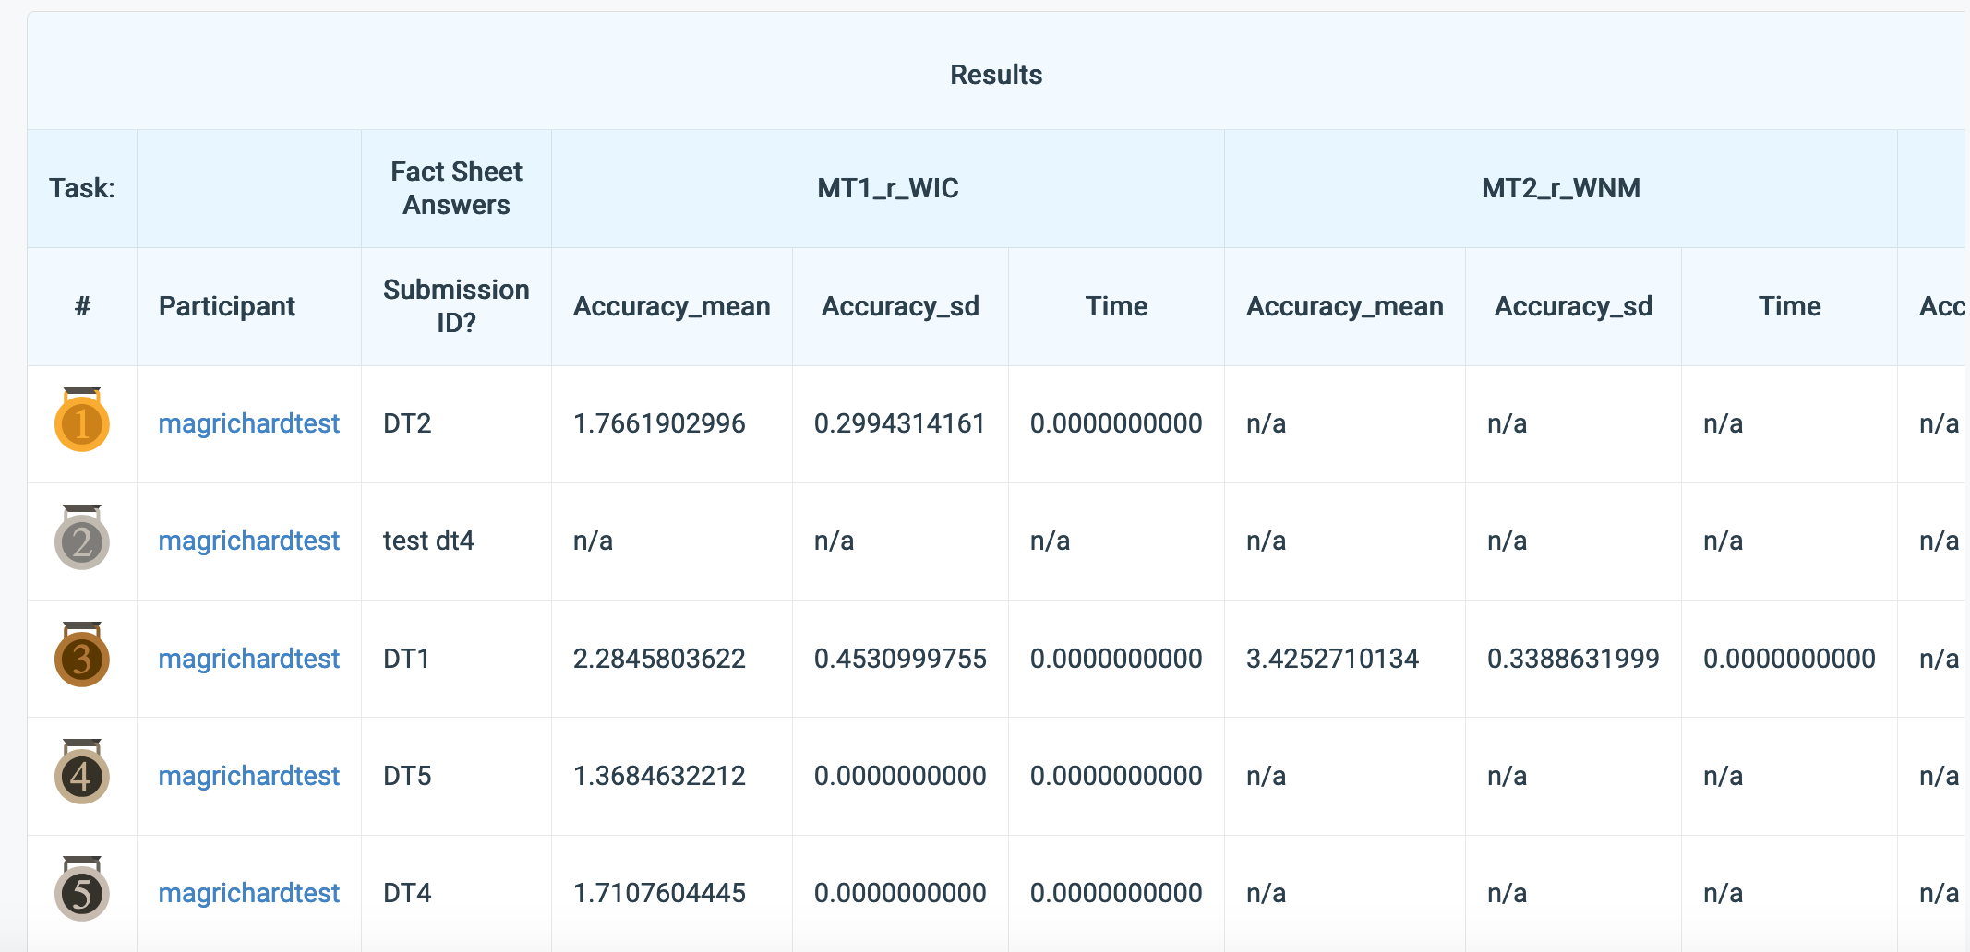Open magrichardtest link in the test dt4 row
Image resolution: width=1970 pixels, height=952 pixels.
tap(248, 541)
